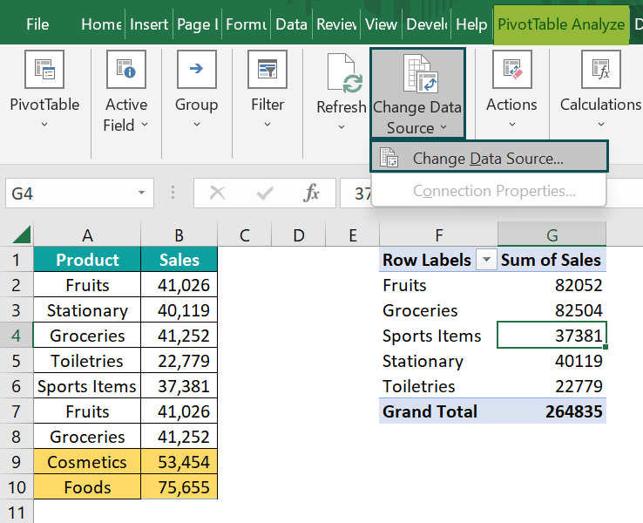Expand the Actions dropdown chevron
The image size is (643, 523).
(512, 124)
